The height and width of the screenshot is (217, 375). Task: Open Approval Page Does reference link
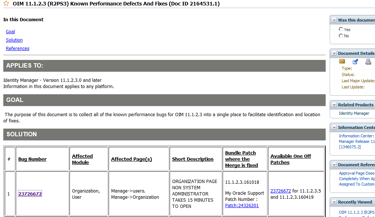pos(357,179)
